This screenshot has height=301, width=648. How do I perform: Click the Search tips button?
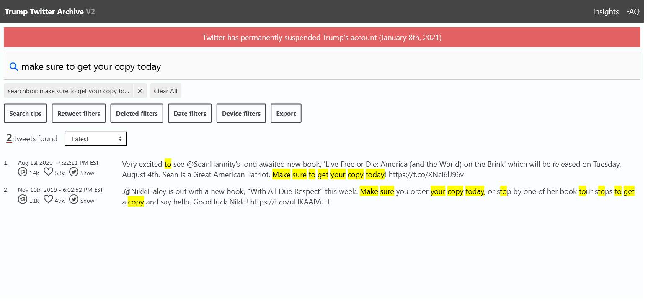(x=26, y=113)
